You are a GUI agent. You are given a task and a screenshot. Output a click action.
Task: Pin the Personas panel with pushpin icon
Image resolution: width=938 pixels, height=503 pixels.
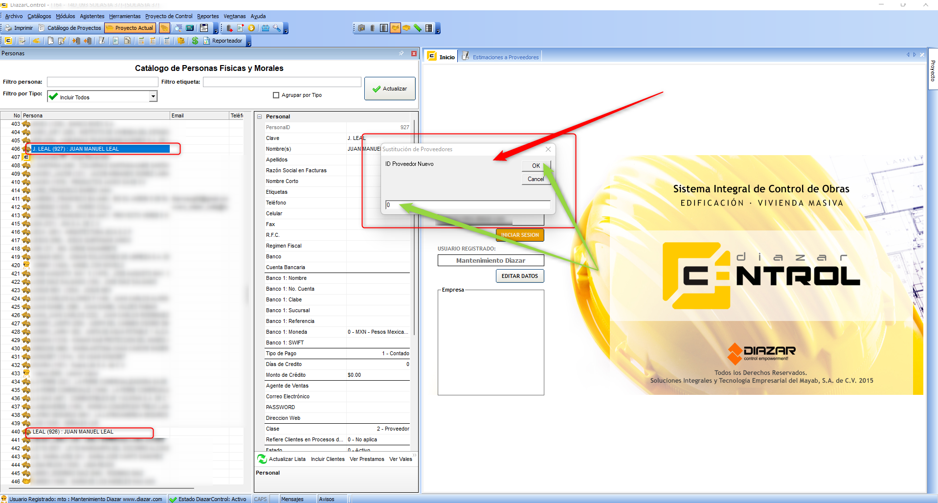pyautogui.click(x=402, y=53)
